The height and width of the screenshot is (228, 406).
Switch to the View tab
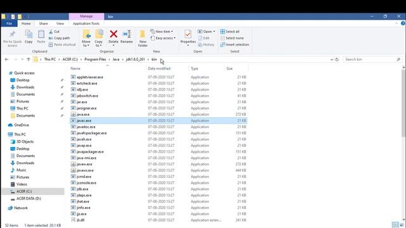click(x=60, y=23)
